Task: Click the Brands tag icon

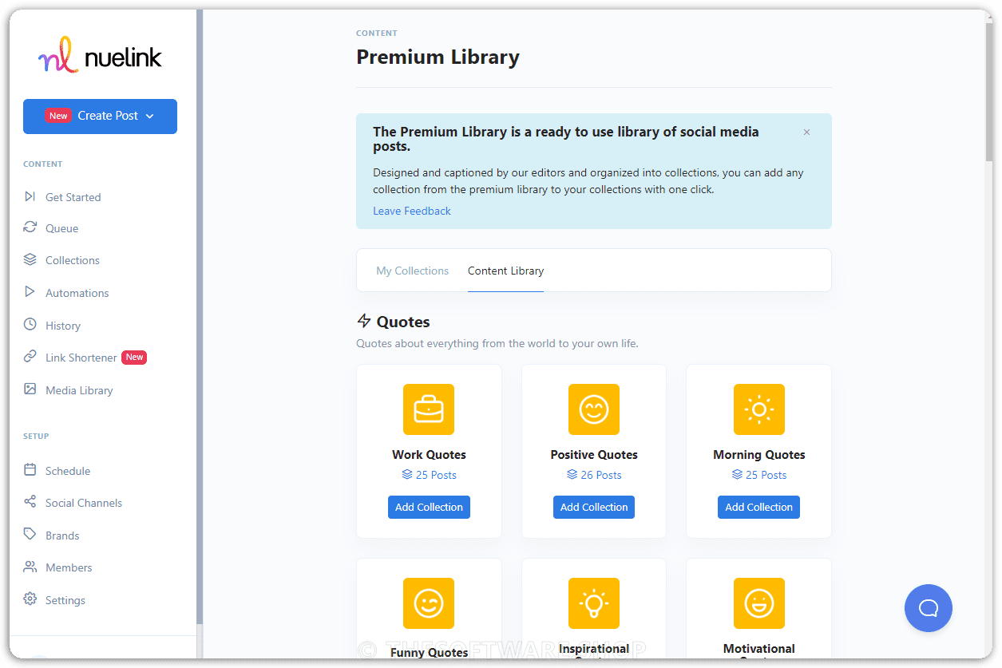Action: (30, 535)
